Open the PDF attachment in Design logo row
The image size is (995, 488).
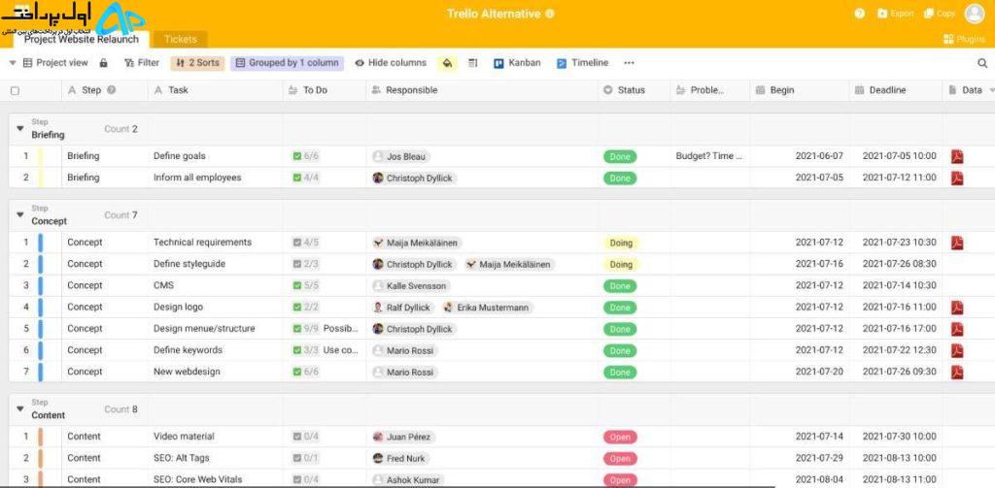coord(956,308)
